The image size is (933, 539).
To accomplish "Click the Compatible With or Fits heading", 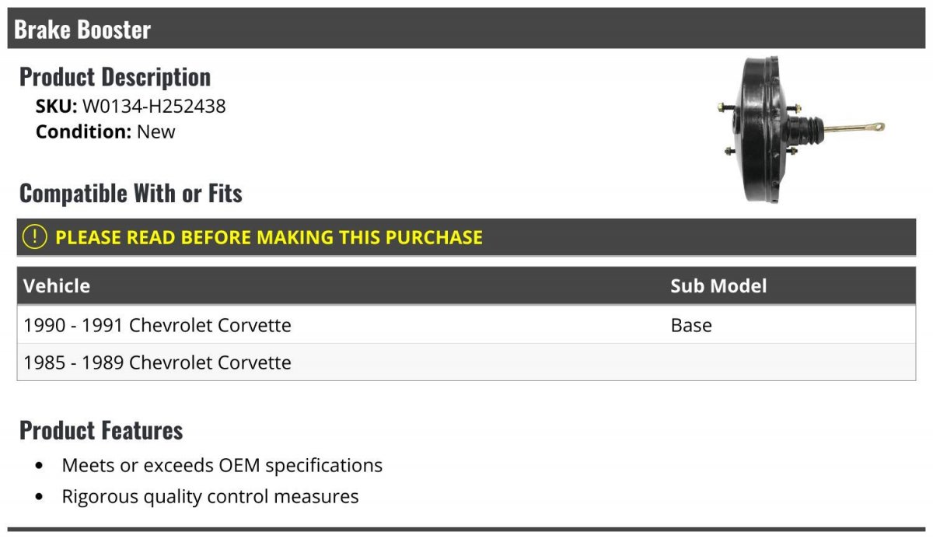I will click(131, 193).
